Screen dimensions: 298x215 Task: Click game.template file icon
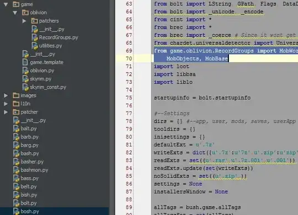tap(25, 62)
